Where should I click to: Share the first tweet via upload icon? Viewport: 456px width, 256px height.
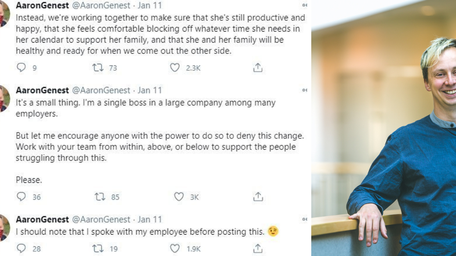(258, 67)
